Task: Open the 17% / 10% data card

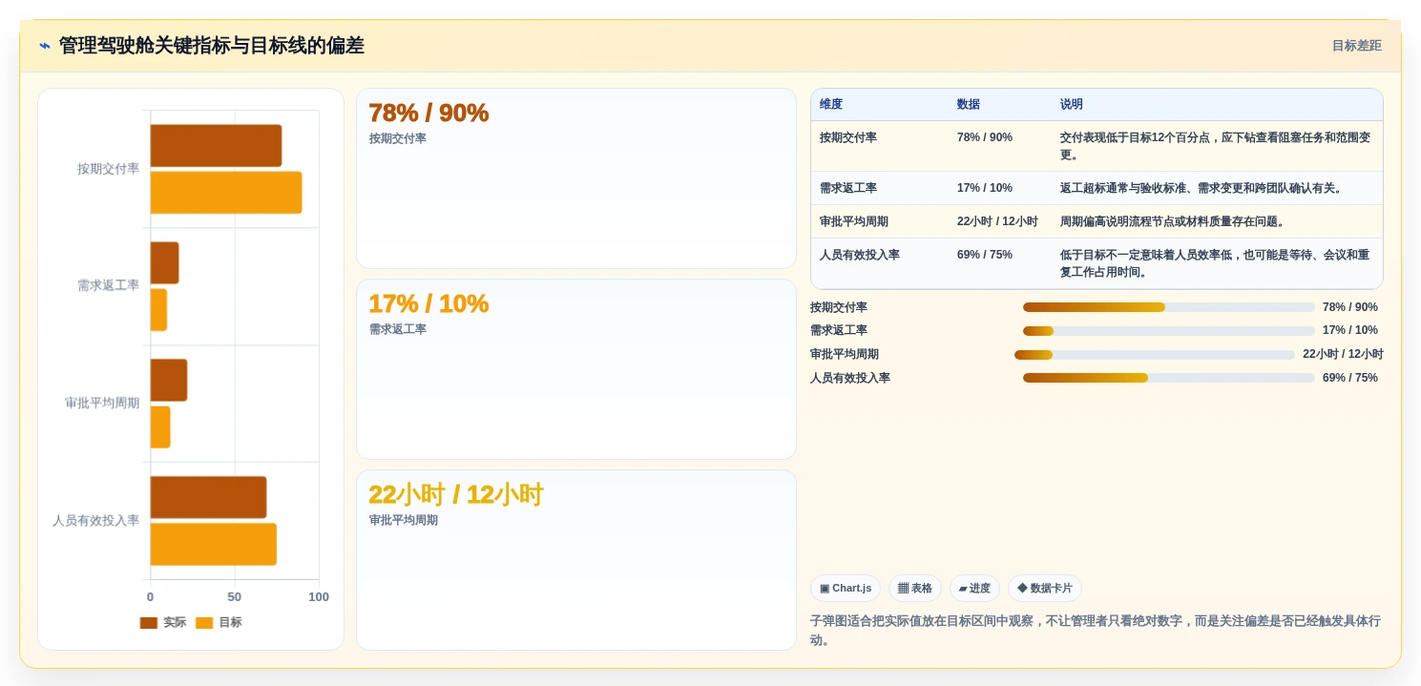Action: click(x=576, y=369)
